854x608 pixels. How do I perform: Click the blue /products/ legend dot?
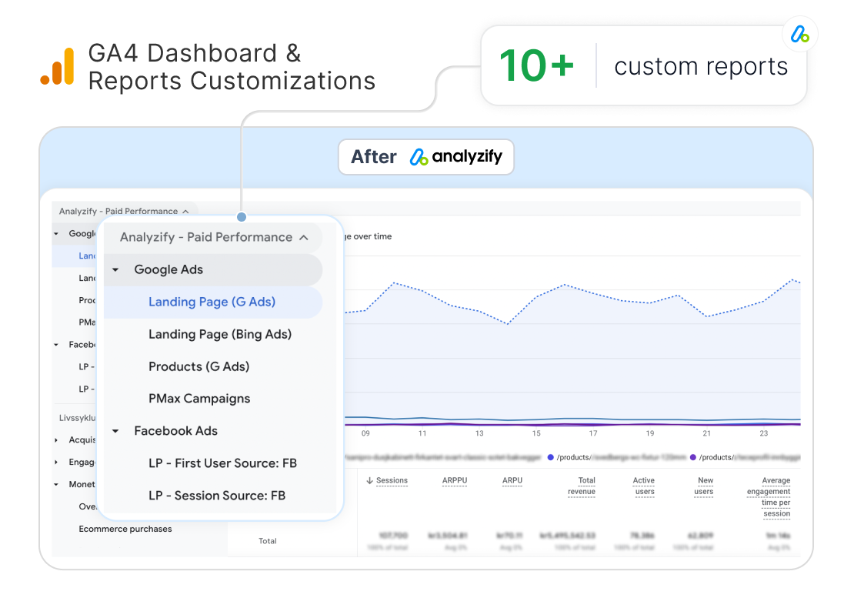click(x=551, y=458)
